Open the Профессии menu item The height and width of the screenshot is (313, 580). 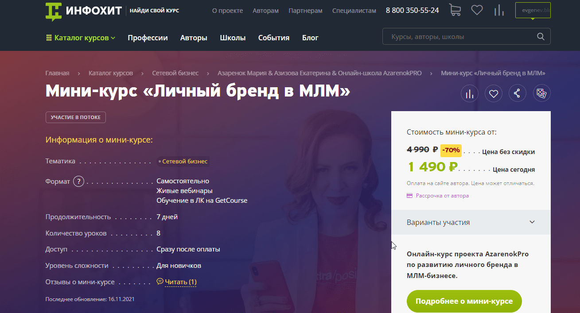[148, 38]
